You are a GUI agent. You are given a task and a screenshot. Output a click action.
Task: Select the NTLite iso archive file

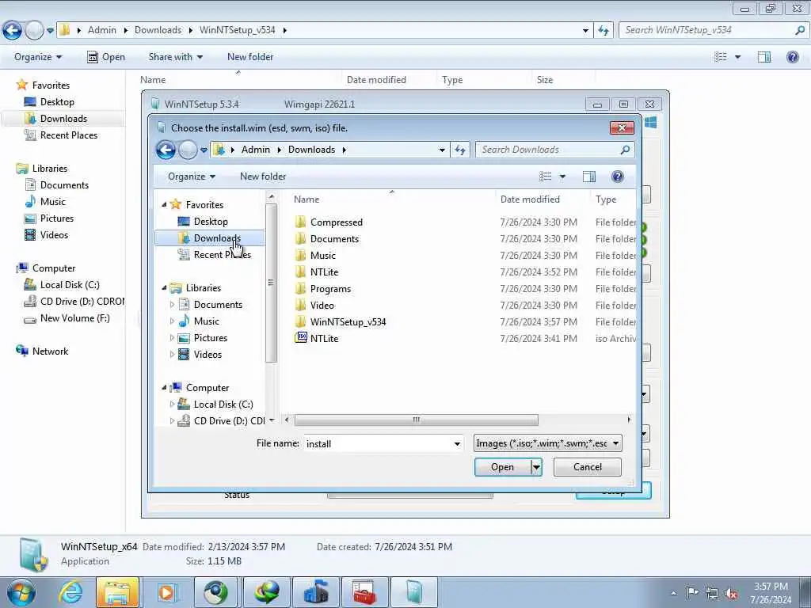pos(324,338)
